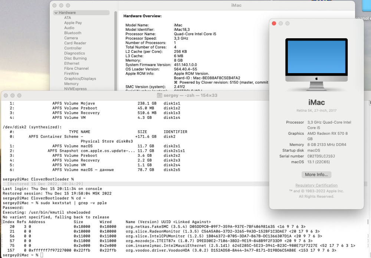
Task: Close the About This Mac window
Action: (274, 23)
